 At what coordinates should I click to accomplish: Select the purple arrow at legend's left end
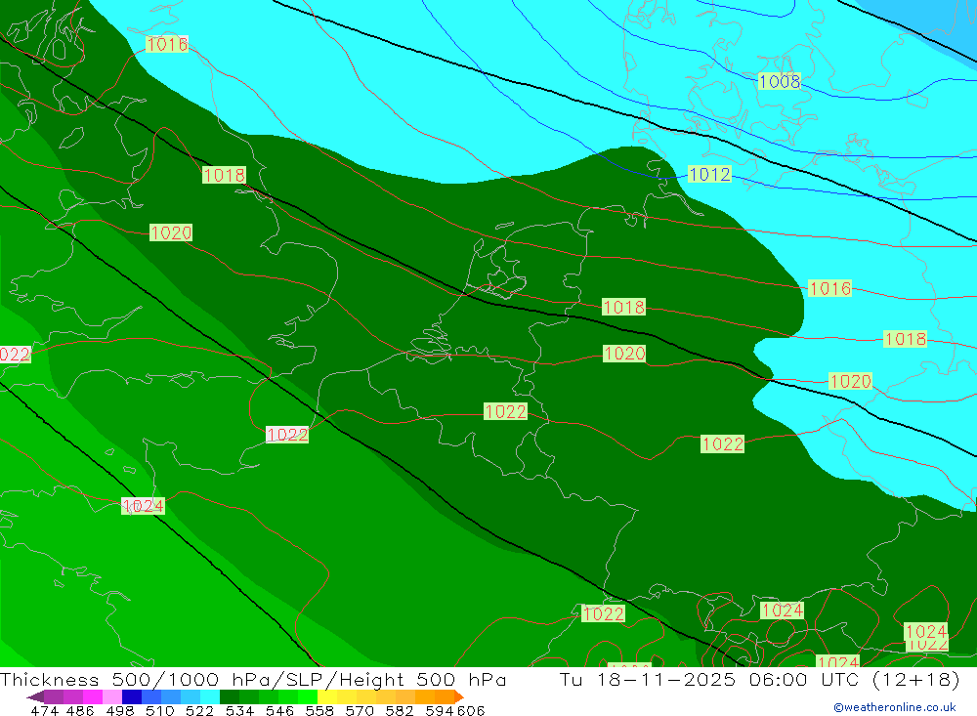35,696
